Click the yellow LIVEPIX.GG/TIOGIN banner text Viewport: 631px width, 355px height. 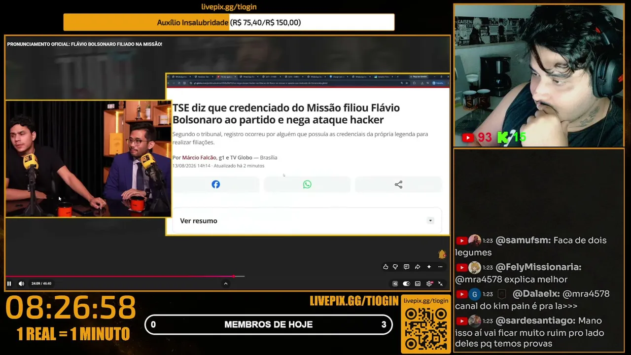pos(354,301)
